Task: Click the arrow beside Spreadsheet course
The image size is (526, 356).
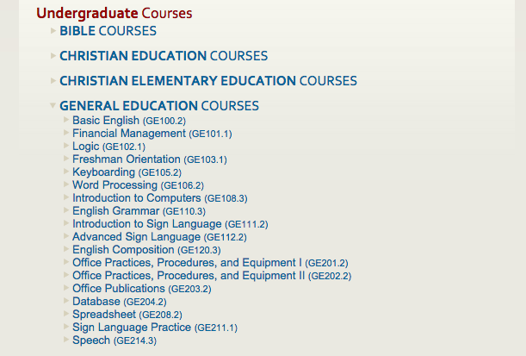Action: pos(66,315)
